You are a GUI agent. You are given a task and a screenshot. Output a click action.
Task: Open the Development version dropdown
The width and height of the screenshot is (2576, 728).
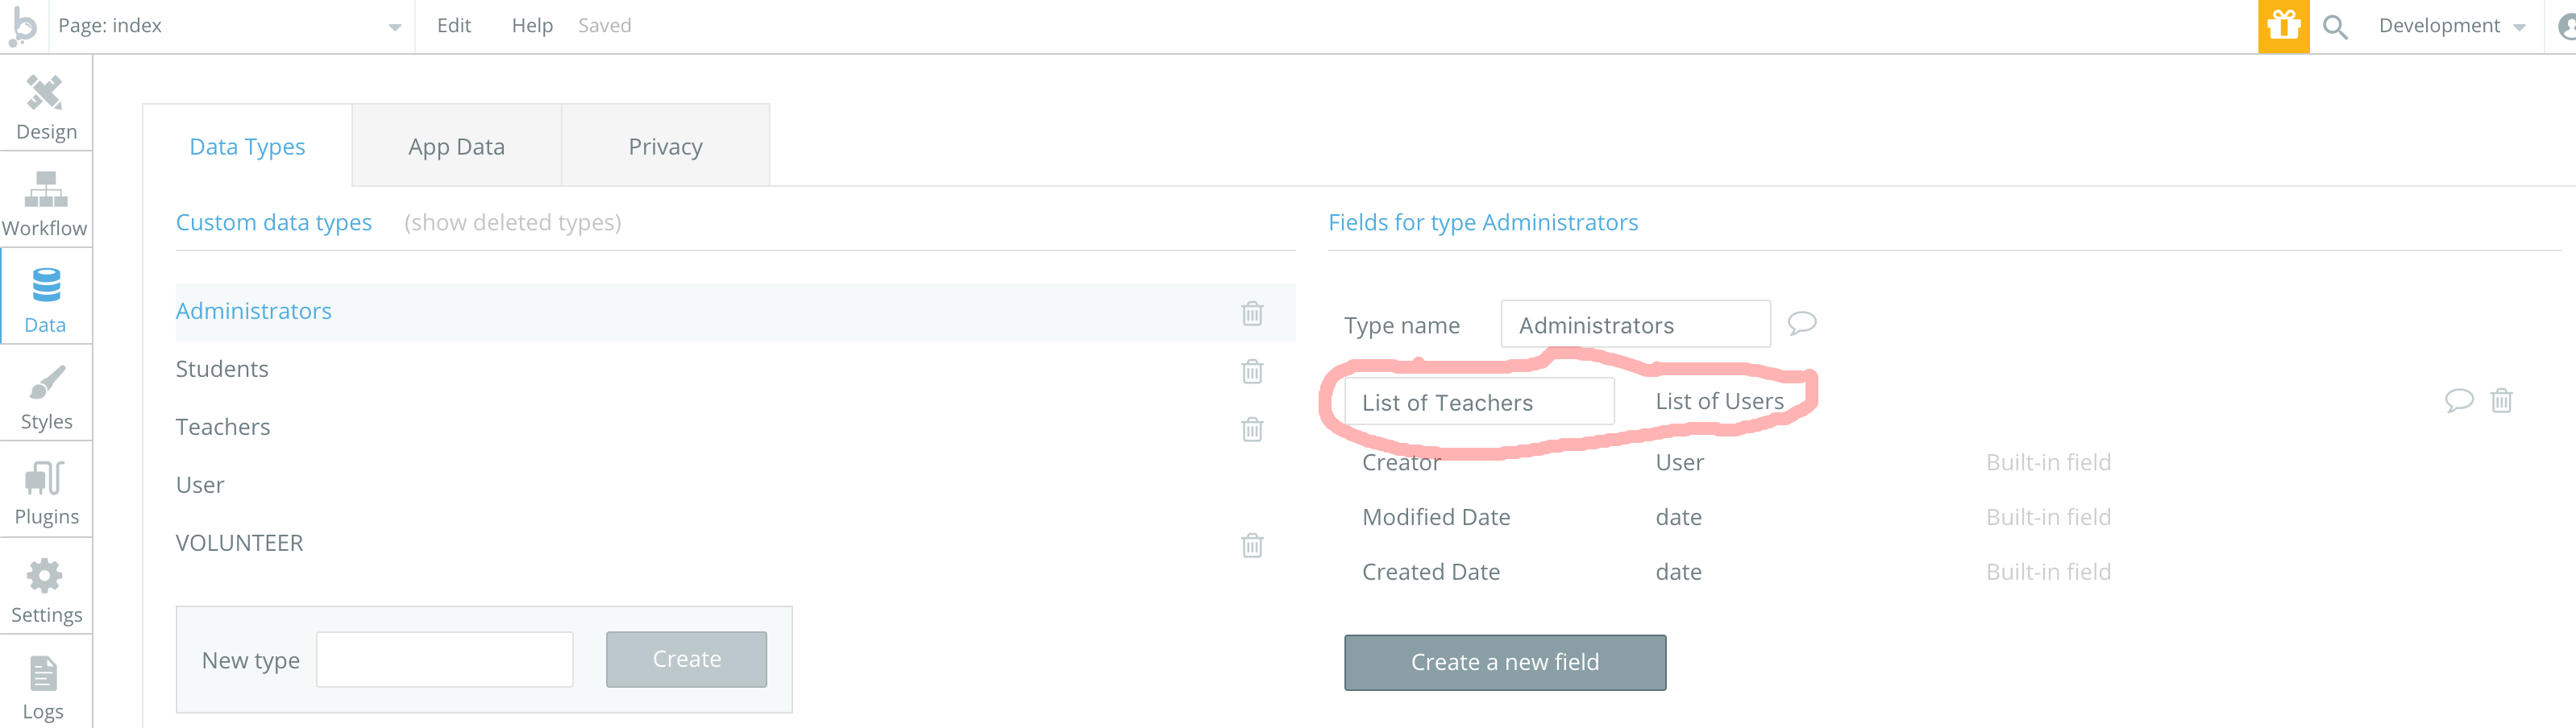[x=2451, y=26]
